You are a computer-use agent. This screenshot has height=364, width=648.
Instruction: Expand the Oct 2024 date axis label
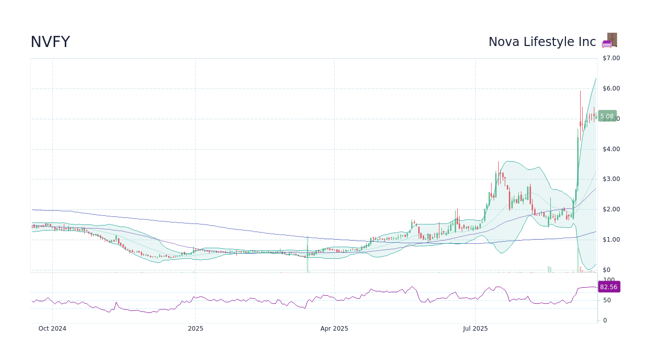[x=52, y=328]
